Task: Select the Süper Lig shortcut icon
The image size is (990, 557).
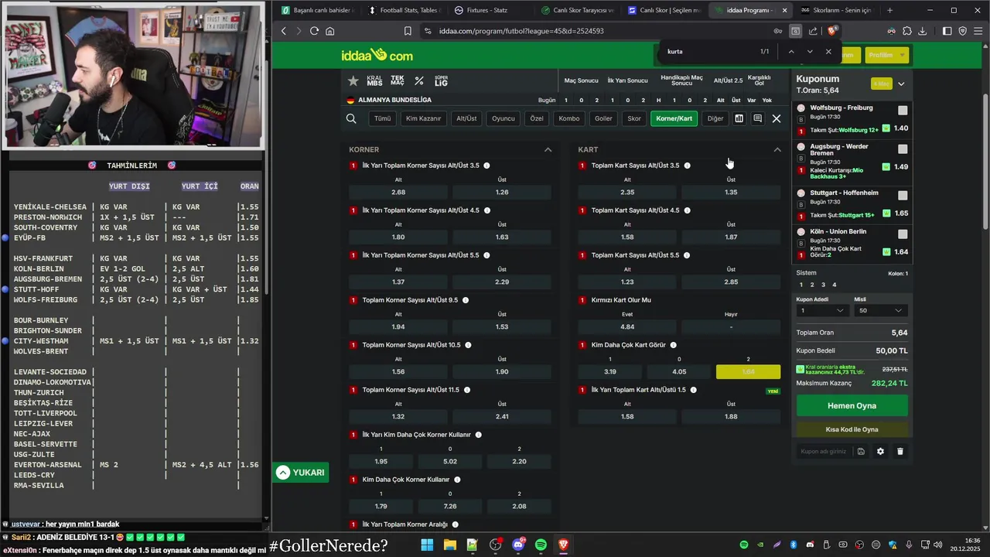Action: click(x=442, y=80)
